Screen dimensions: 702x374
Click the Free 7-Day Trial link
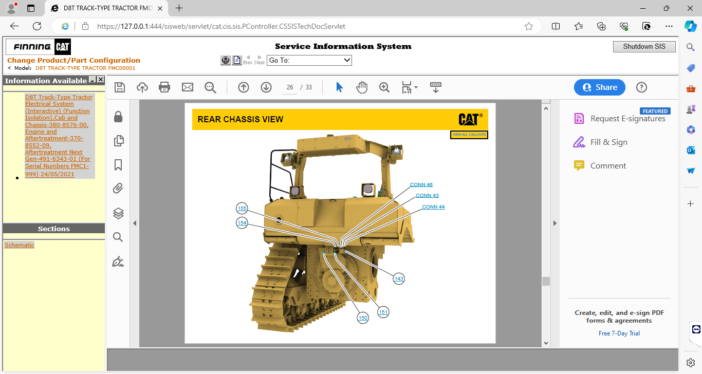click(619, 333)
